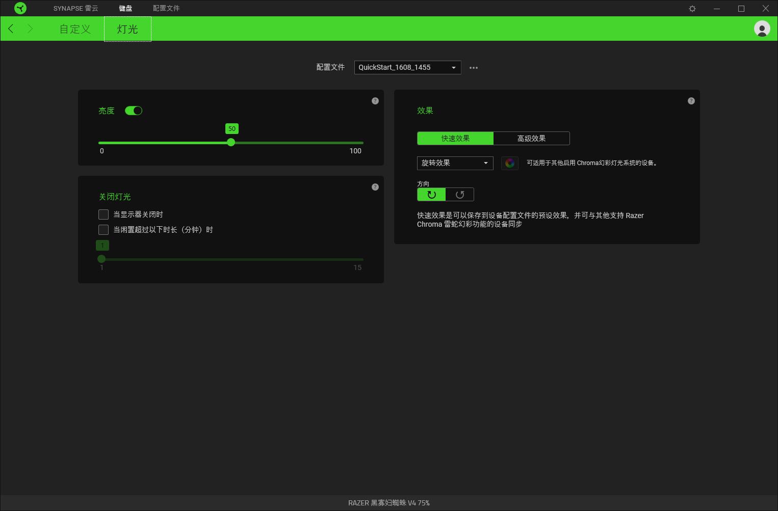Open 配置文件 top tab
778x511 pixels.
166,8
